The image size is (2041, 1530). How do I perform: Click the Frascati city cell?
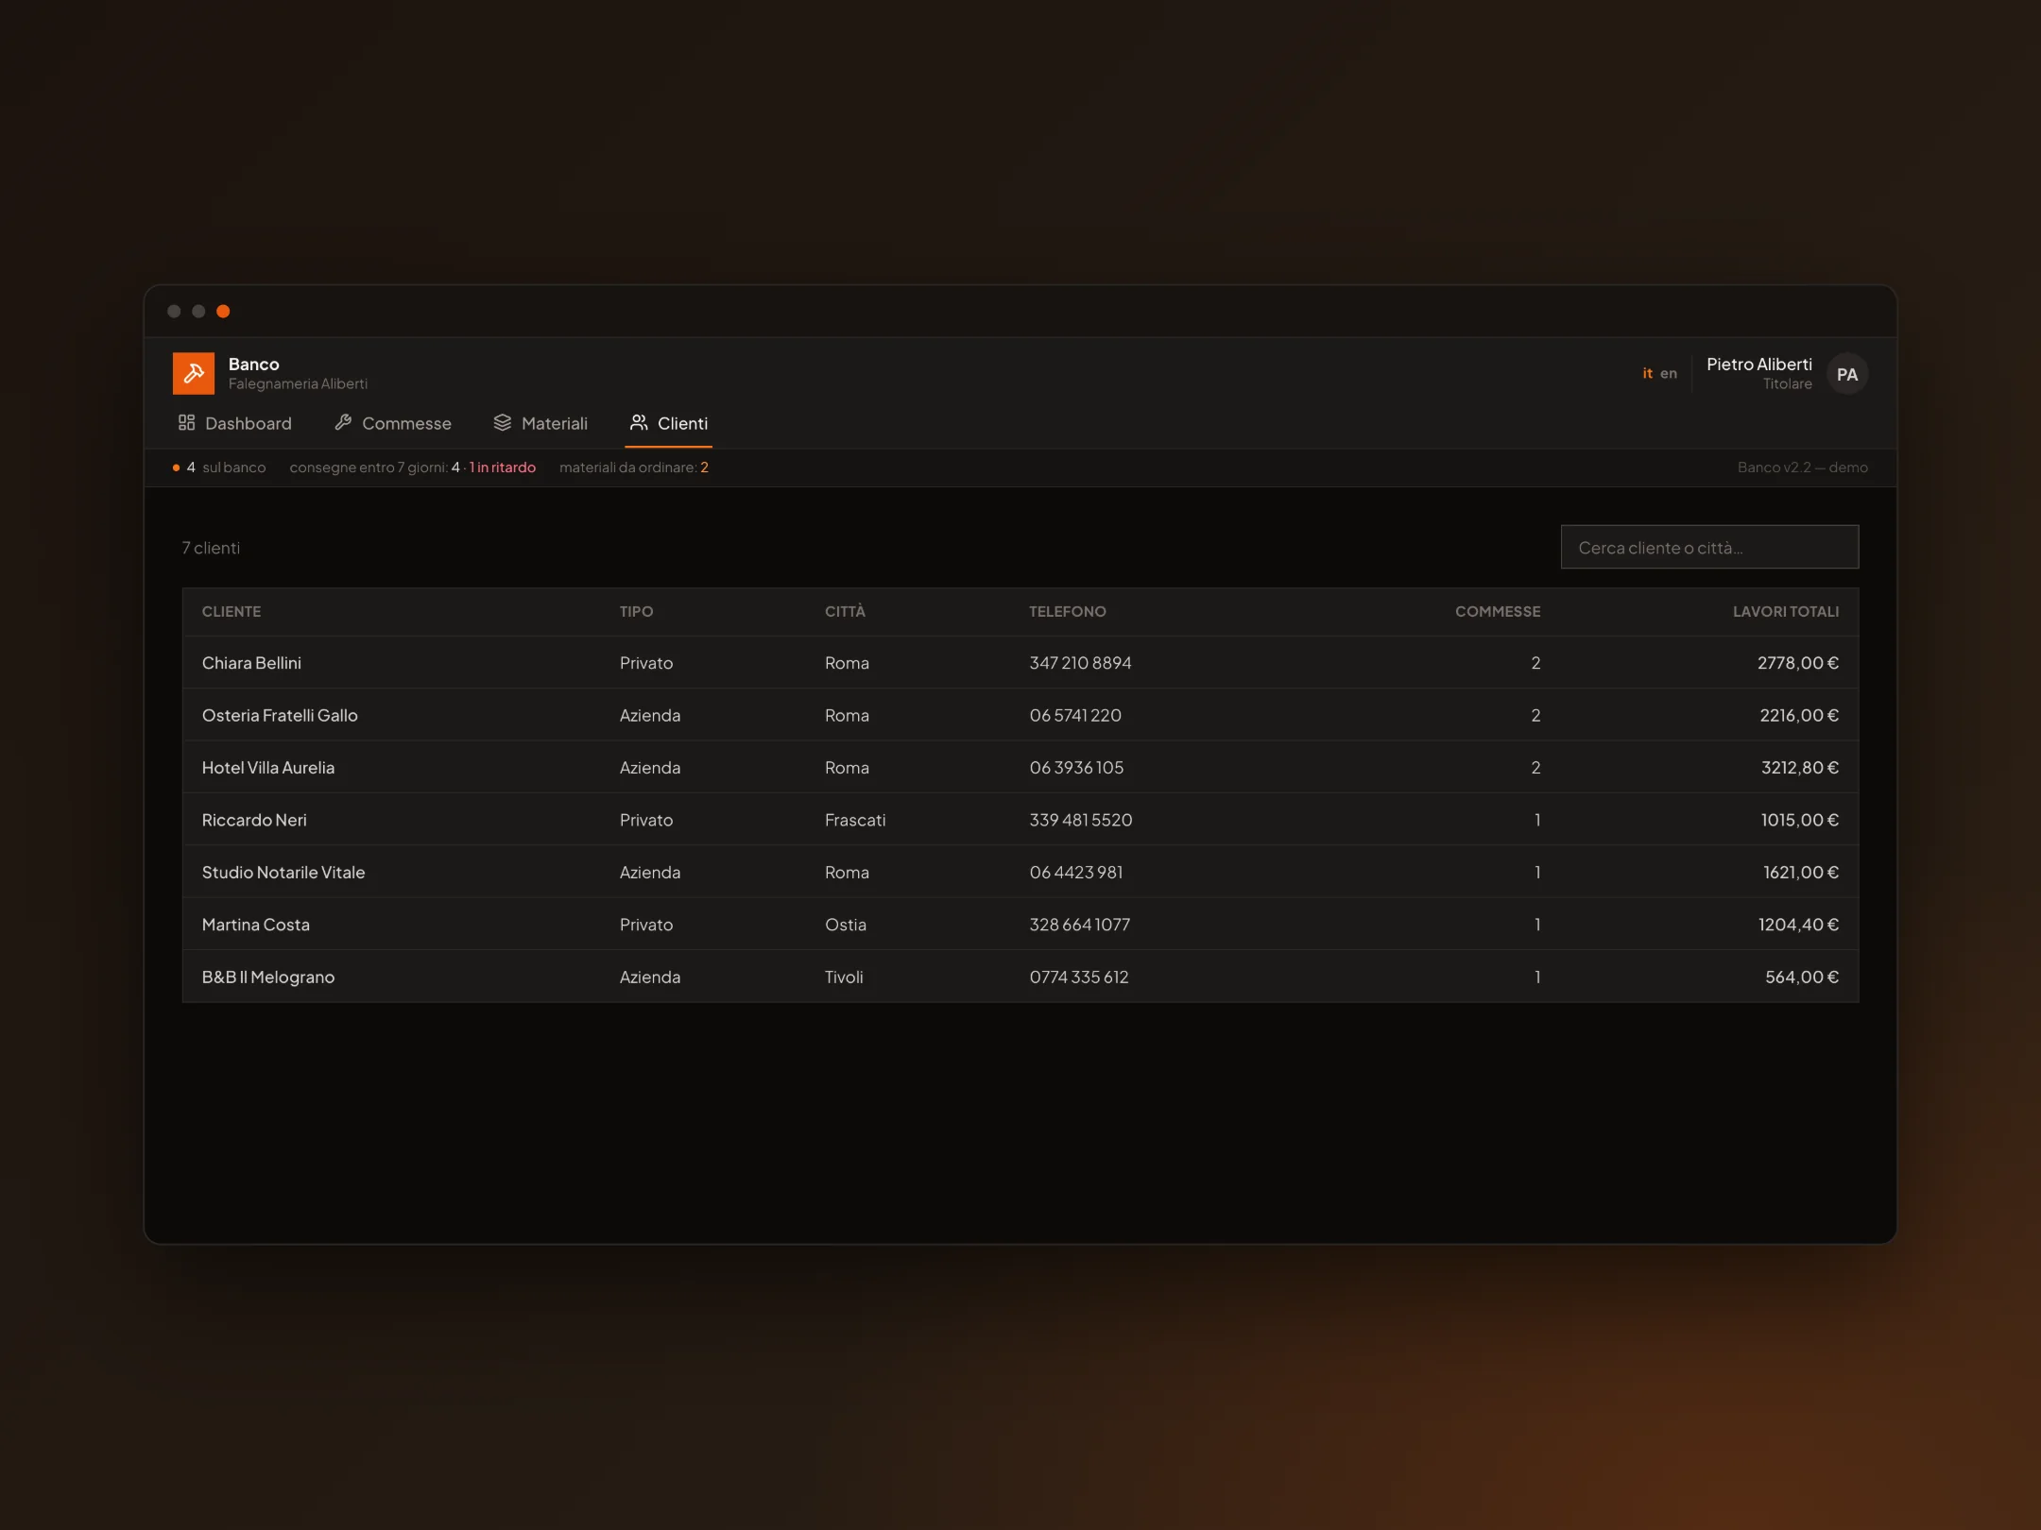pyautogui.click(x=855, y=820)
